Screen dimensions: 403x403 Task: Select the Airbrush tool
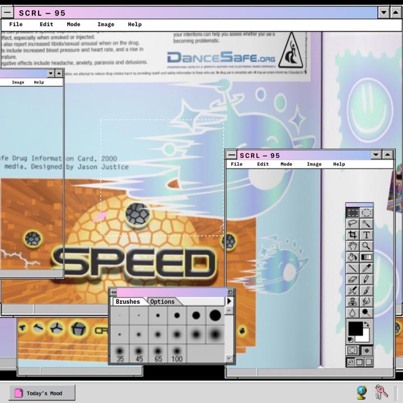pos(353,290)
